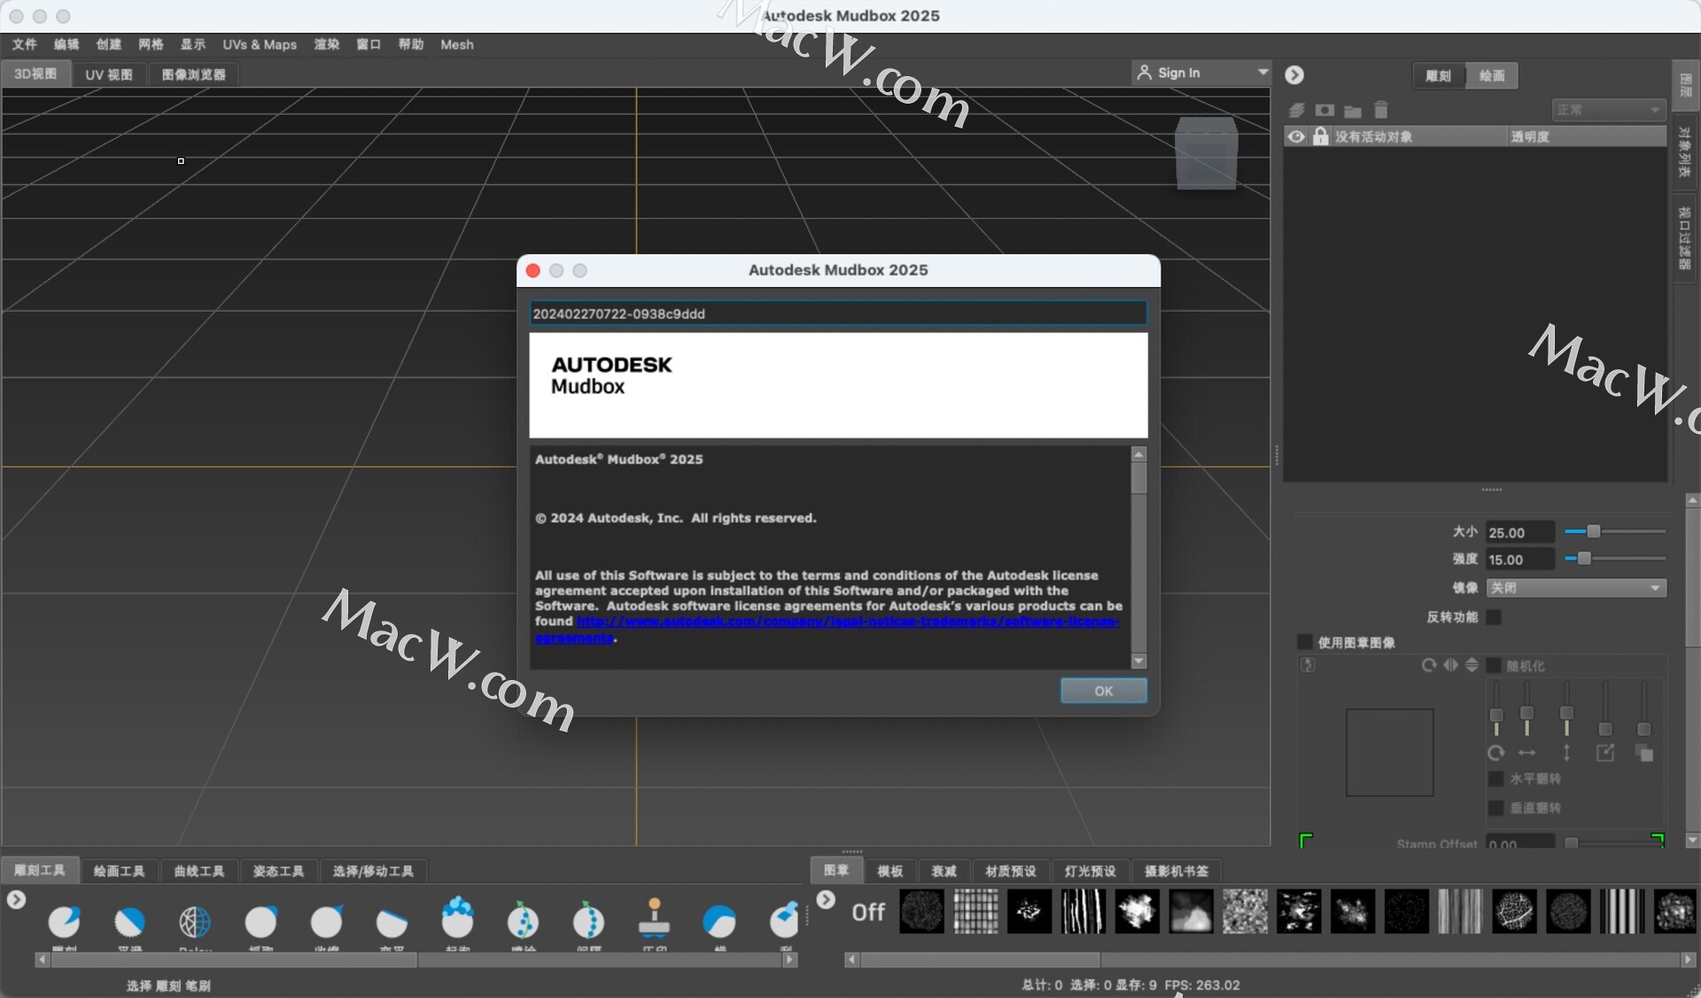
Task: Switch to the 图像浏览器 tab
Action: [x=194, y=74]
